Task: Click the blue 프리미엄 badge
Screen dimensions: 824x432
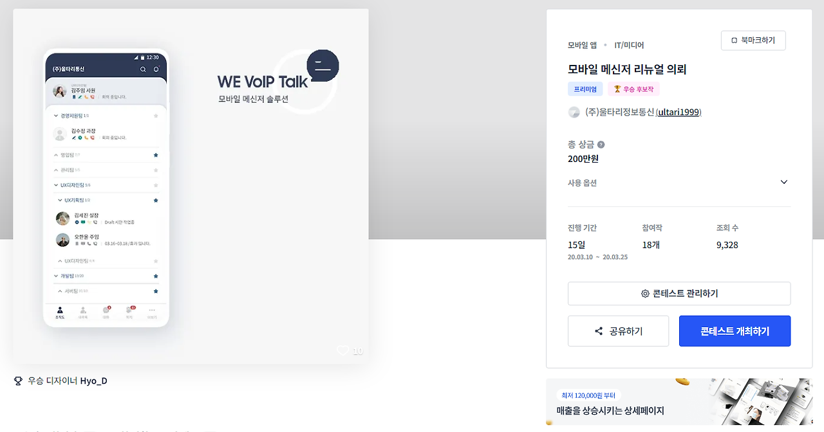Action: (x=585, y=89)
